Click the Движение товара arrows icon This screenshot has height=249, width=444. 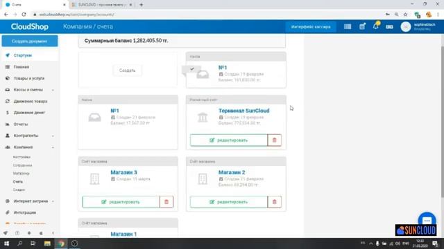[x=8, y=101]
